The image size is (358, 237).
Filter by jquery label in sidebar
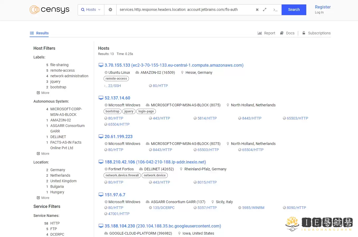pos(55,81)
